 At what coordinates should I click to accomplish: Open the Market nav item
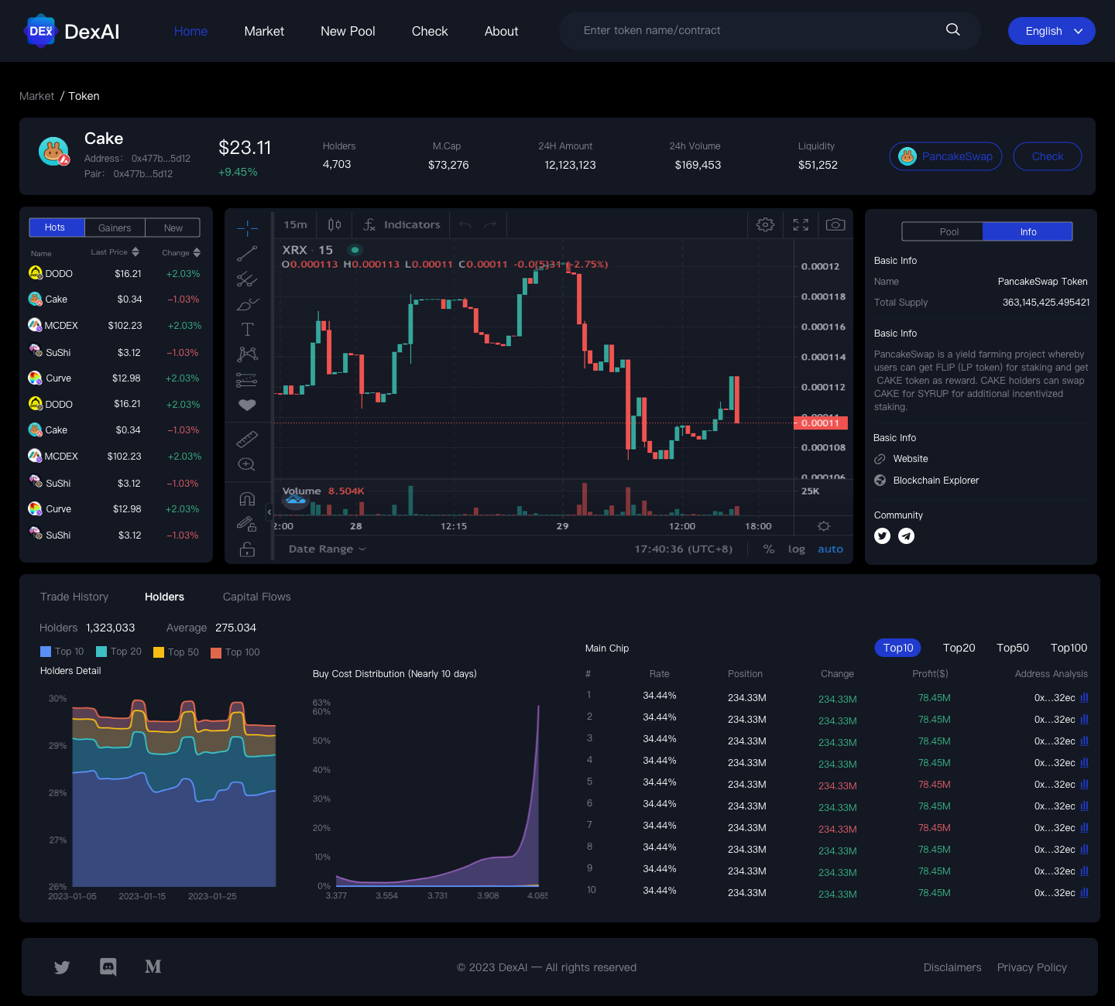click(264, 31)
